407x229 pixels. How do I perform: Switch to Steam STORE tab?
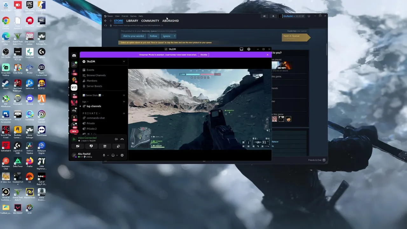tap(118, 21)
